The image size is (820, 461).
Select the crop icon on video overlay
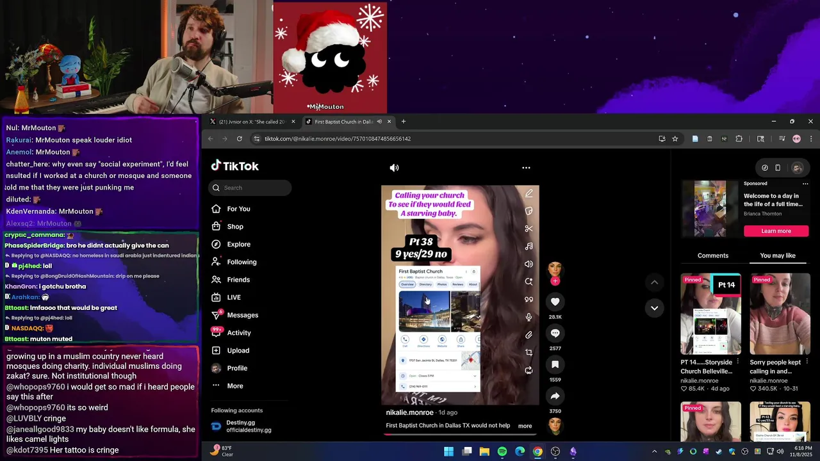coord(529,352)
